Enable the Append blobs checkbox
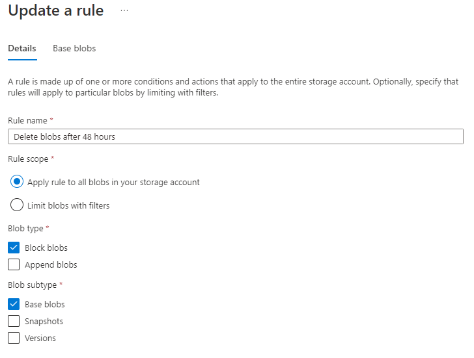The width and height of the screenshot is (474, 358). [14, 264]
